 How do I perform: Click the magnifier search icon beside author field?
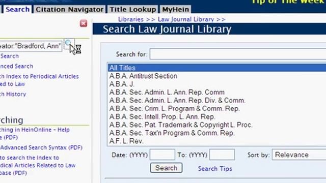point(69,44)
